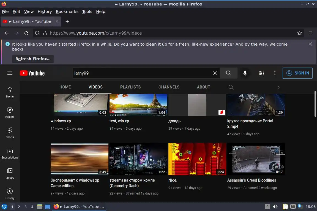Click clipboard icon in system tray

coord(285,207)
